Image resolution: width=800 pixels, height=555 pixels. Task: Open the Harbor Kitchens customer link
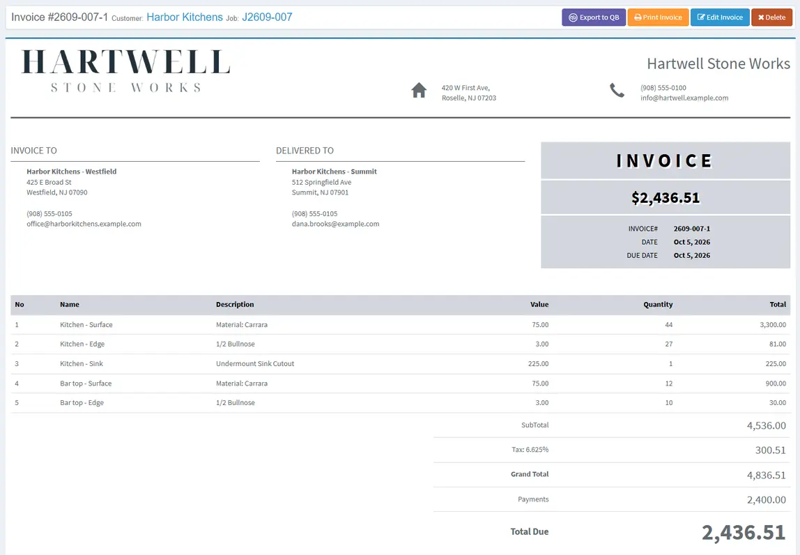click(185, 17)
